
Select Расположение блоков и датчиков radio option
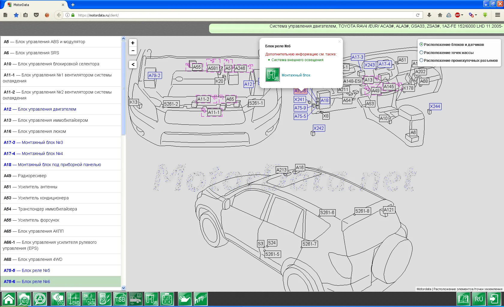click(421, 44)
